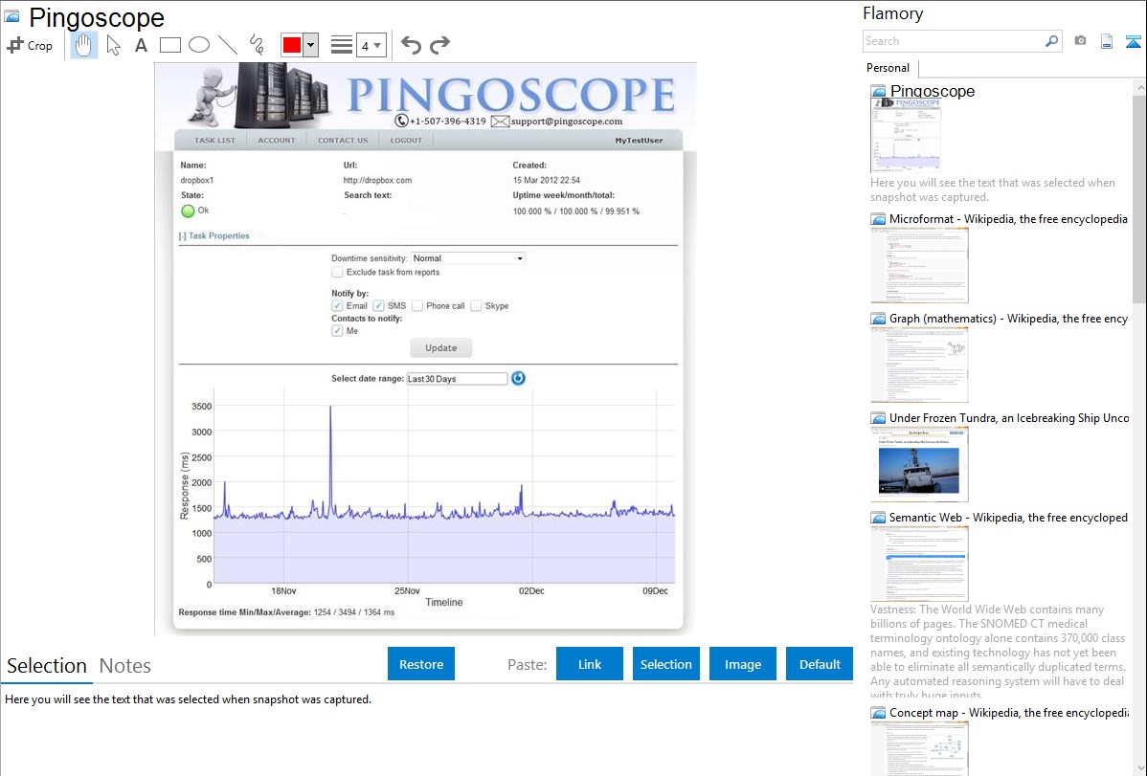The image size is (1147, 776).
Task: Click the camera capture icon in Flamory panel
Action: (1080, 41)
